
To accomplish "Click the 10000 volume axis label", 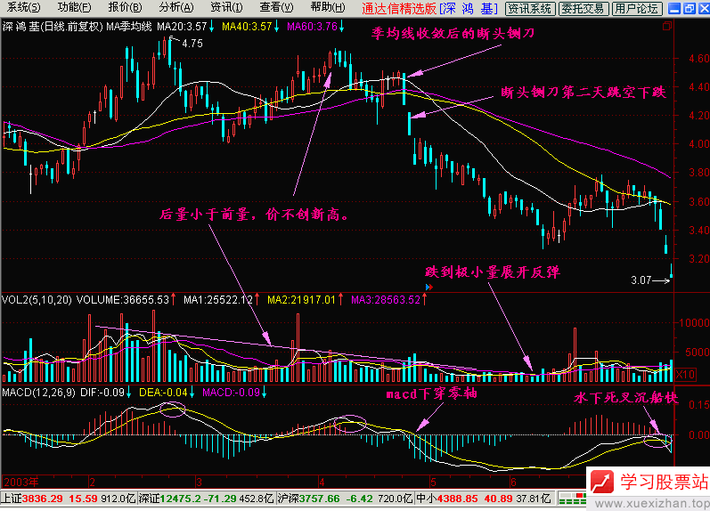I will coord(694,322).
